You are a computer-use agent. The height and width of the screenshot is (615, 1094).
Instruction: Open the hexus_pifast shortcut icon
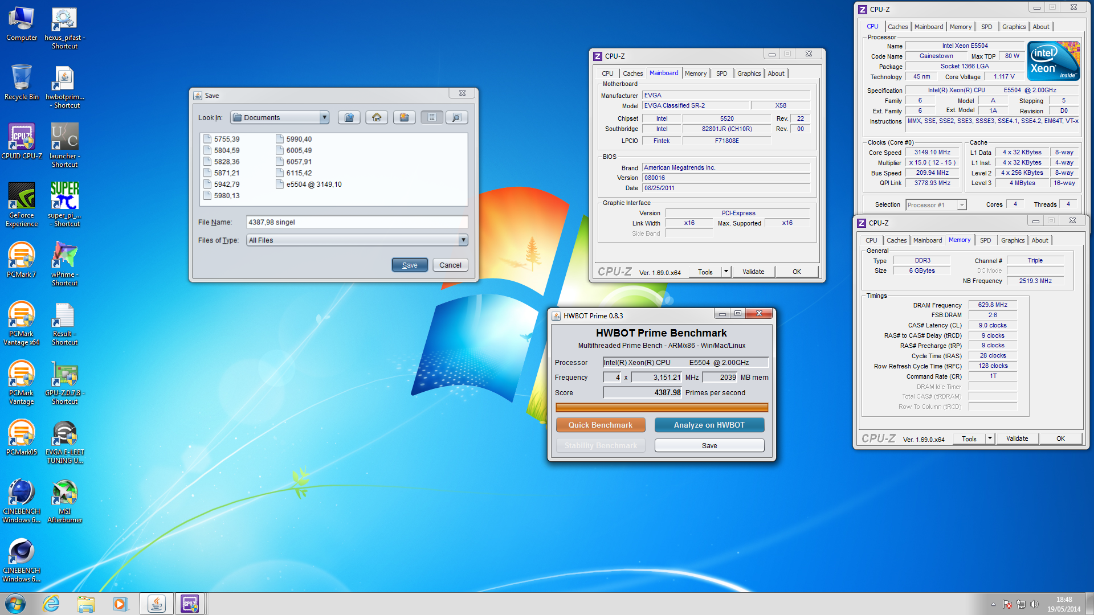click(x=64, y=28)
